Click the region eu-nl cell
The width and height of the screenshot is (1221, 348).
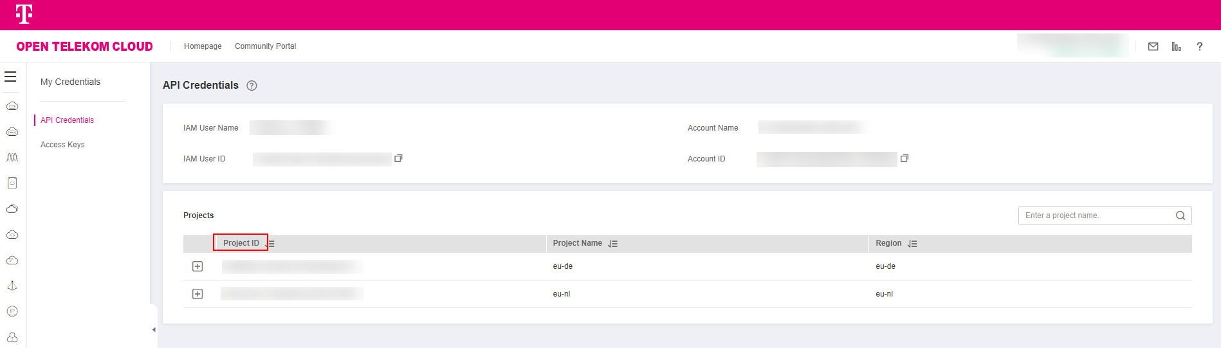[x=884, y=294]
